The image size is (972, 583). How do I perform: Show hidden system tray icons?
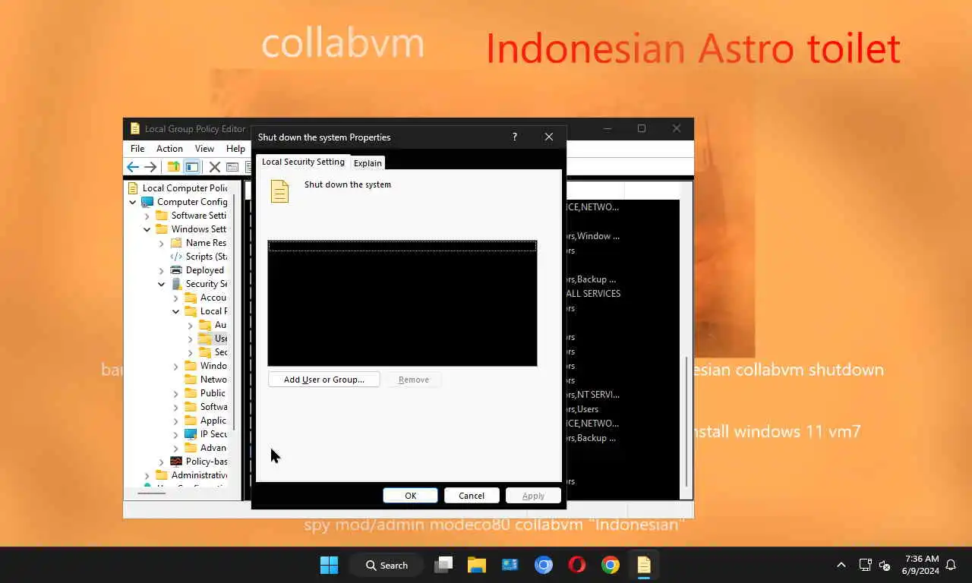pos(841,565)
